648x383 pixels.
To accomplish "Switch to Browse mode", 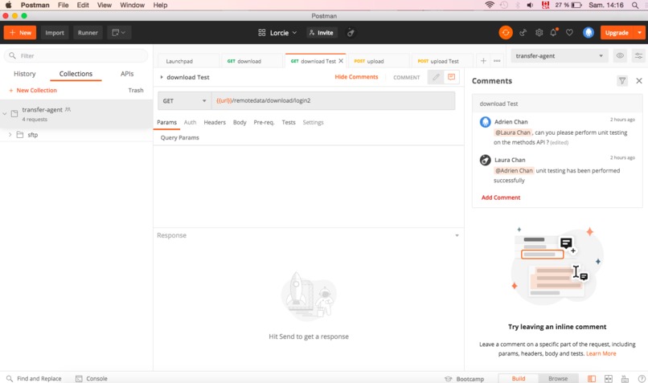I will [x=558, y=378].
